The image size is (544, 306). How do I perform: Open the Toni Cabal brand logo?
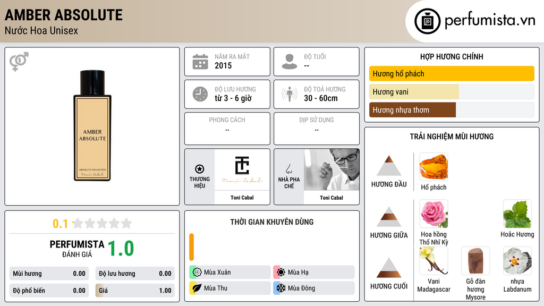[x=242, y=169]
